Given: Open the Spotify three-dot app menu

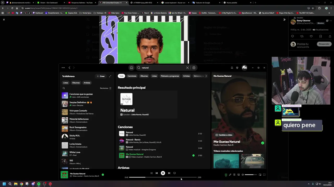Looking at the screenshot, I should click(63, 68).
